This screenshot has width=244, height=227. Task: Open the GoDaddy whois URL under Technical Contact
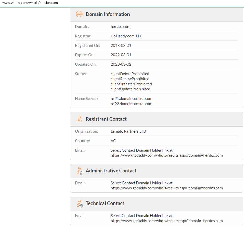tap(167, 221)
